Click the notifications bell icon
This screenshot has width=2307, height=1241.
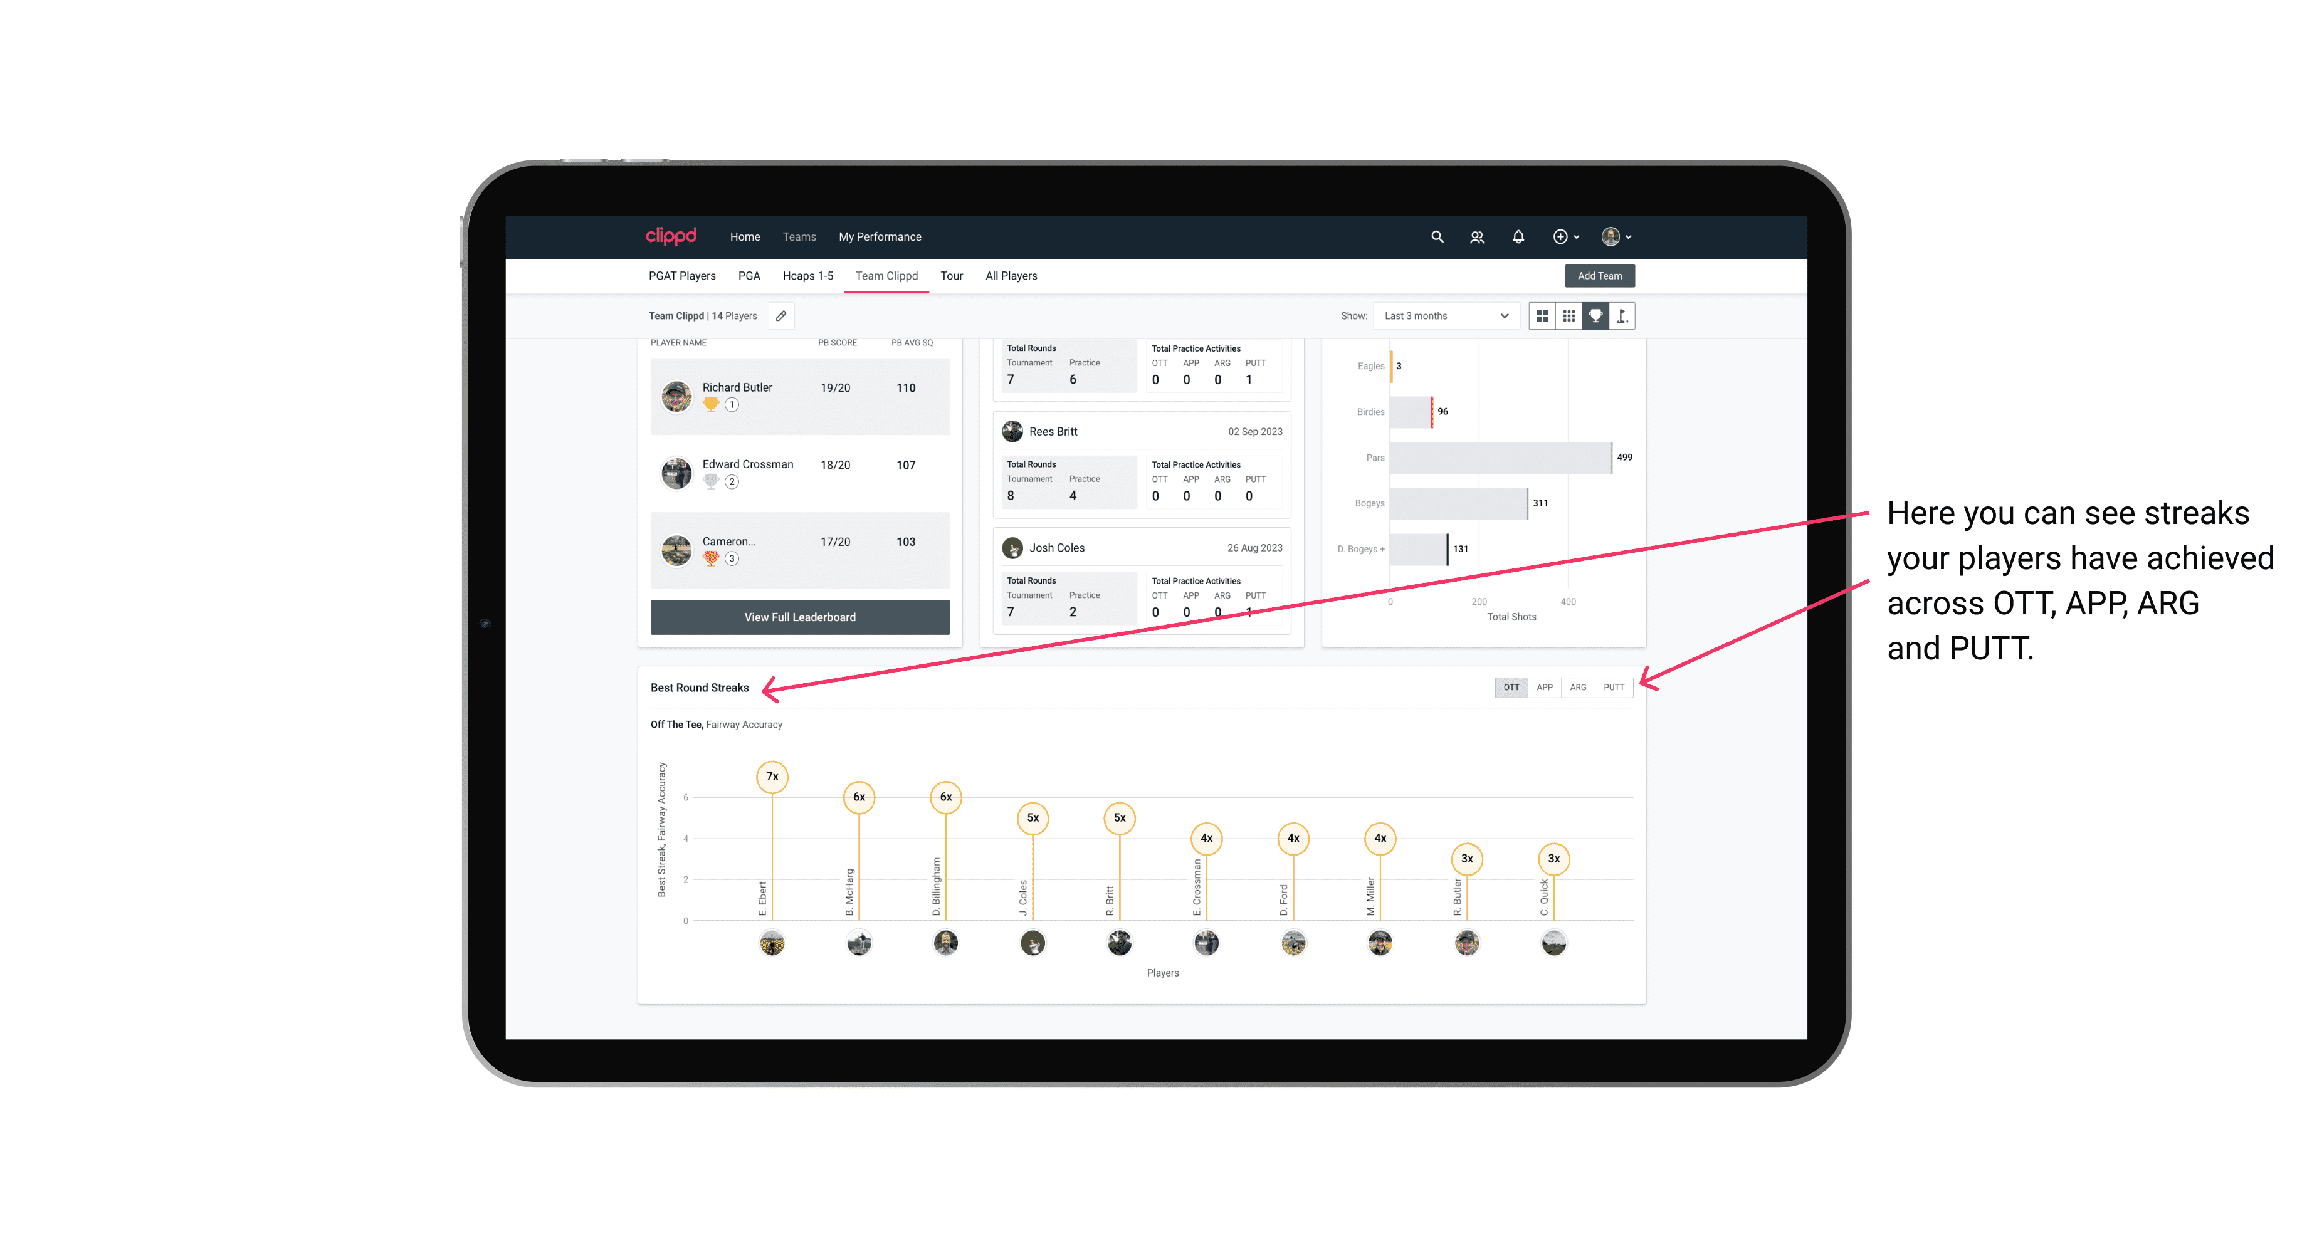1516,237
